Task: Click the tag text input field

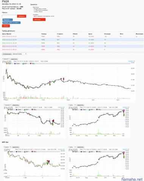Action: pos(9,16)
